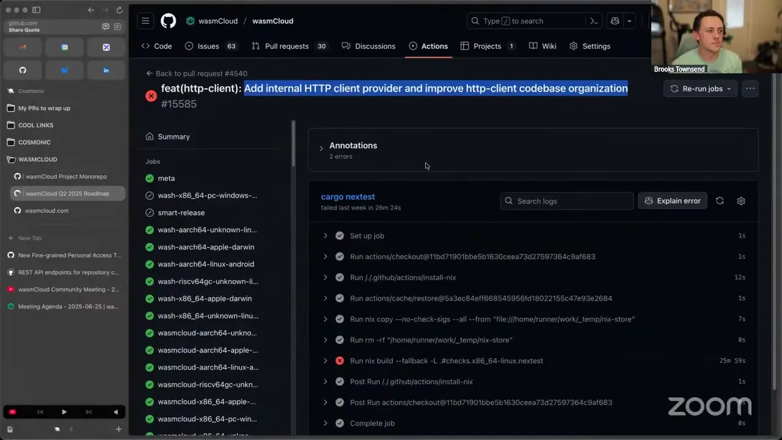Click the red failed status icon beside title
The image size is (782, 440).
[x=151, y=96]
